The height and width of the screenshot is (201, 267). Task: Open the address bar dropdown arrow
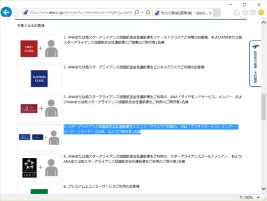pos(142,12)
